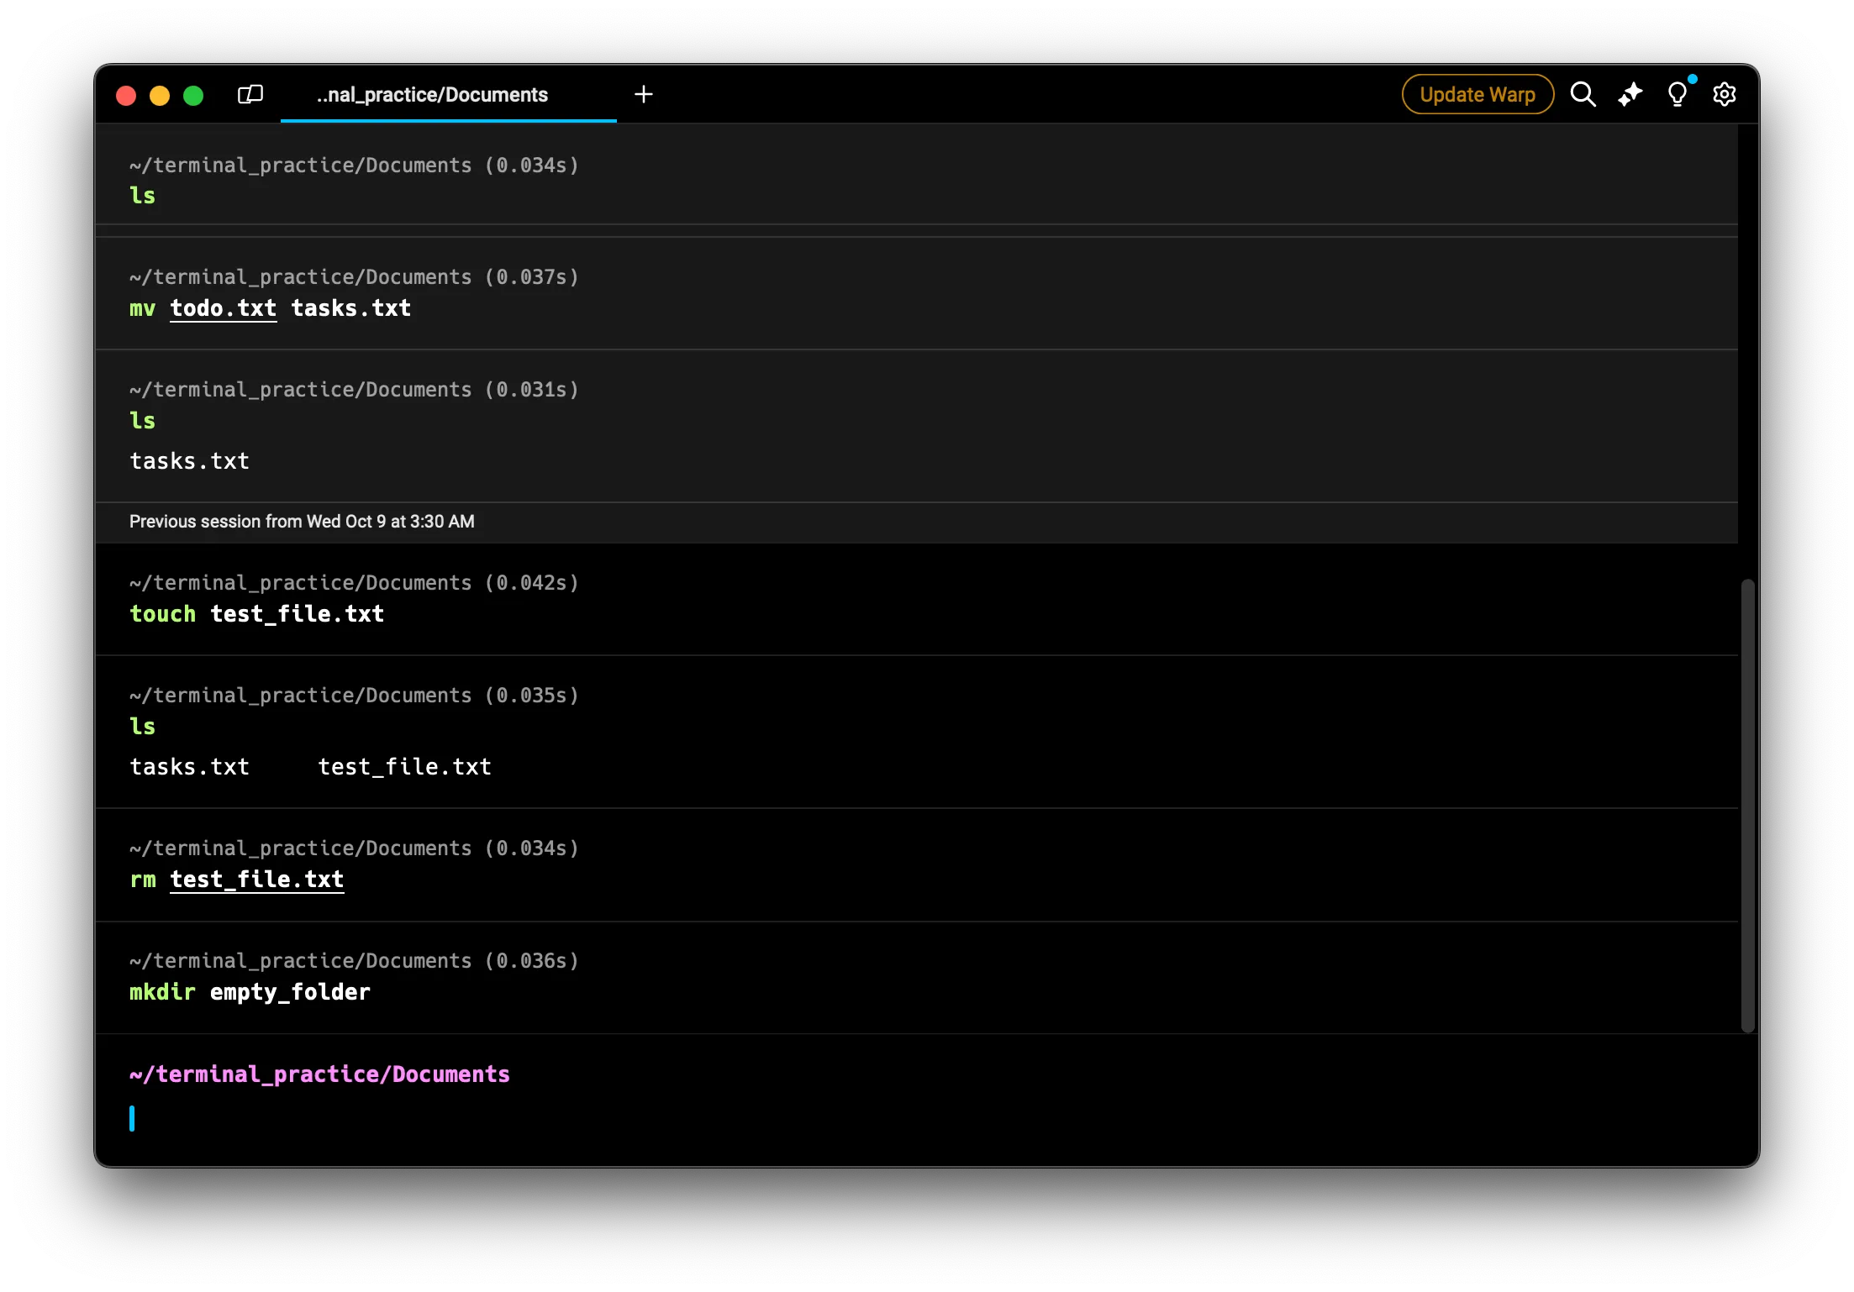Viewport: 1854px width, 1292px height.
Task: Toggle the tab panel sidebar icon
Action: 250,94
